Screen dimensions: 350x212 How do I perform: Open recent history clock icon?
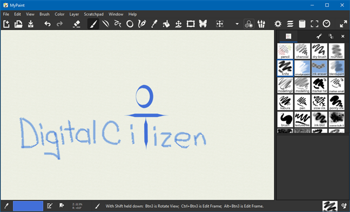click(326, 24)
